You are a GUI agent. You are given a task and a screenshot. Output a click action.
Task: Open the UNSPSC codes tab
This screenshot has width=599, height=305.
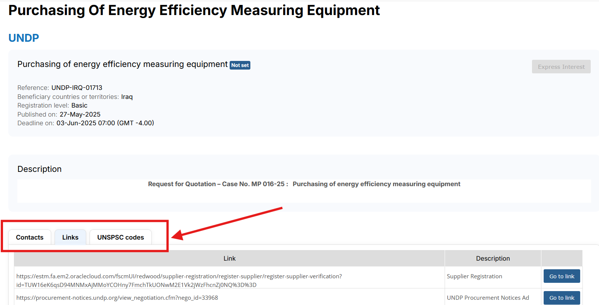pos(120,237)
